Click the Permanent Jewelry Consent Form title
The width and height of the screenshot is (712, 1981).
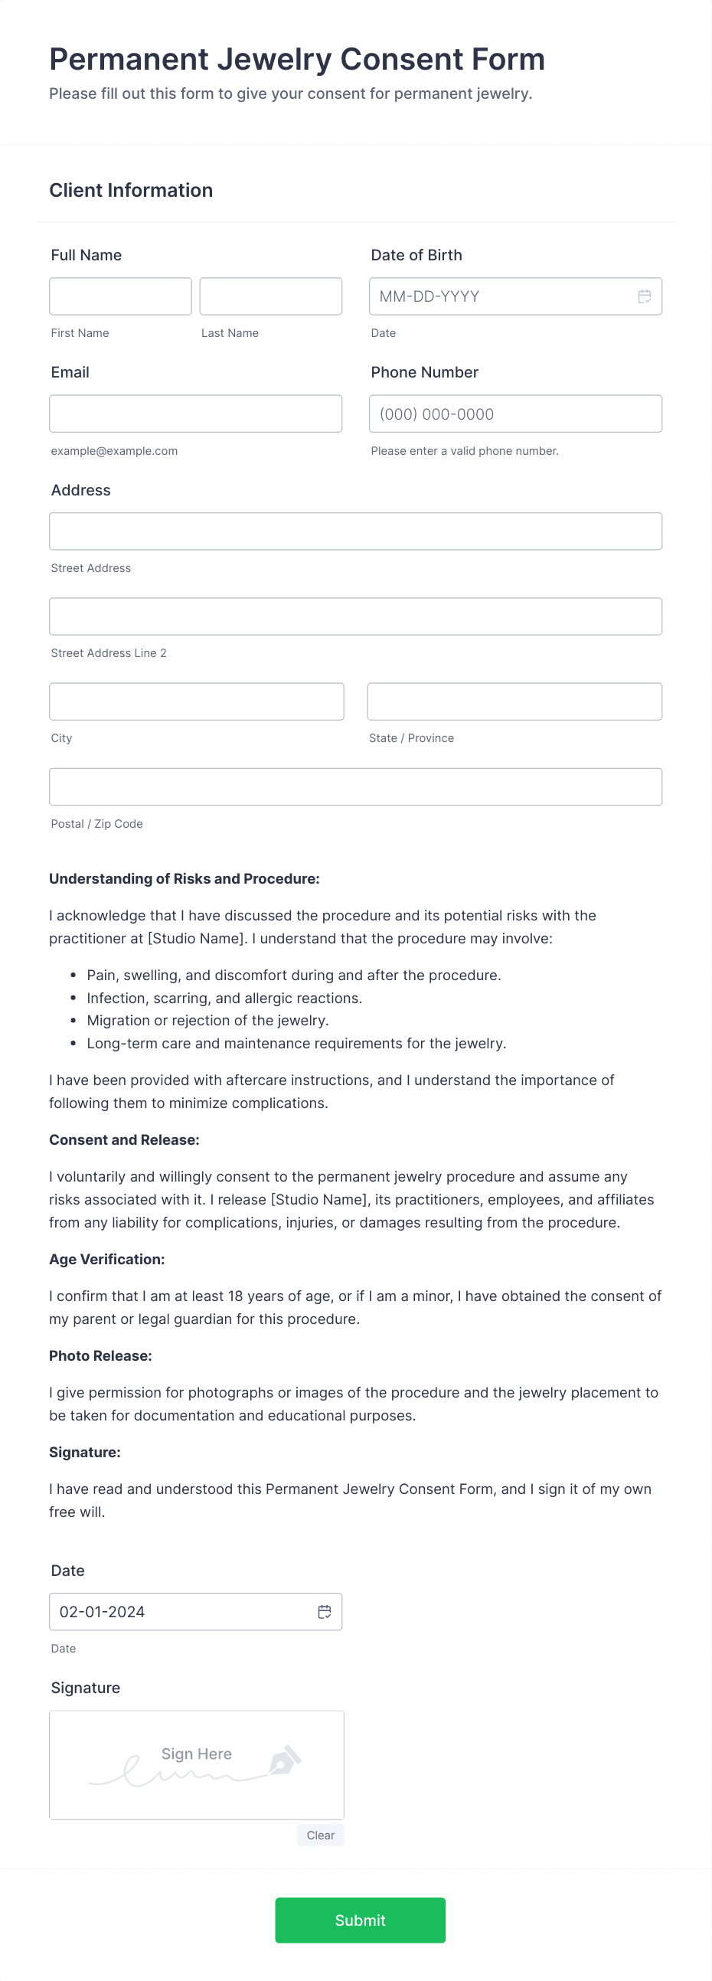(297, 58)
